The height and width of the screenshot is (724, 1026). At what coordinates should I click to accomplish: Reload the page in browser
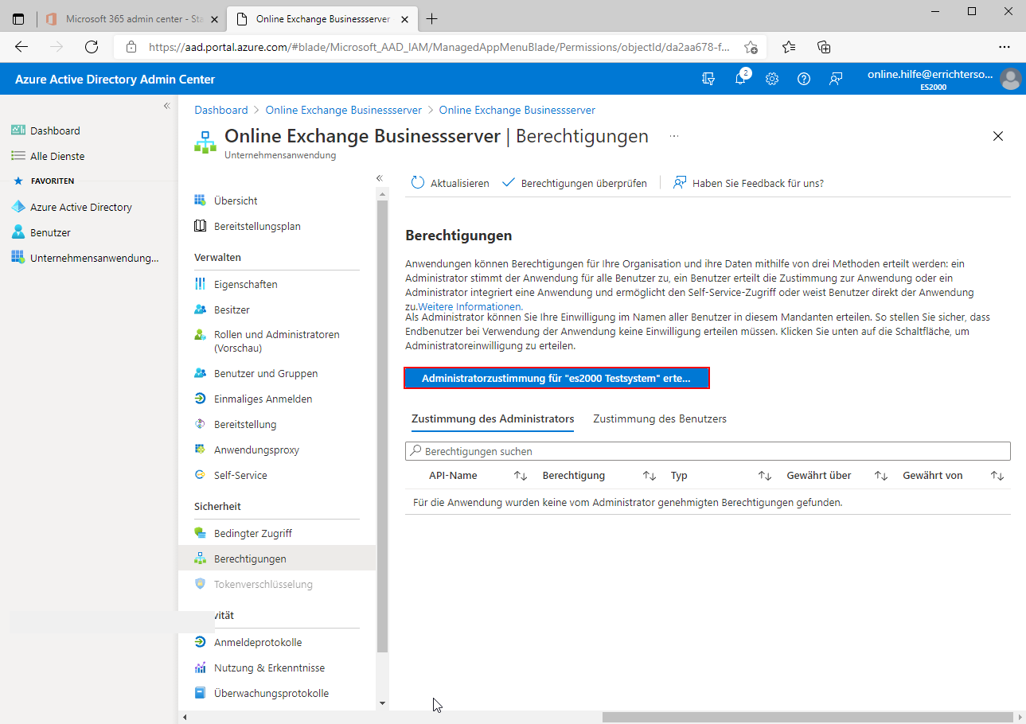pos(92,47)
